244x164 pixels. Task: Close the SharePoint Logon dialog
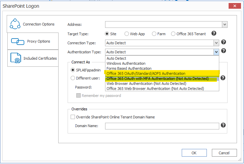[235, 6]
